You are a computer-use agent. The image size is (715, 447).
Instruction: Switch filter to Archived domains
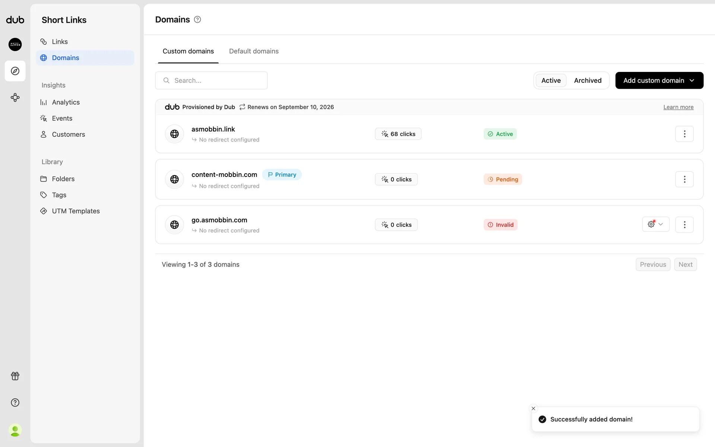click(587, 80)
